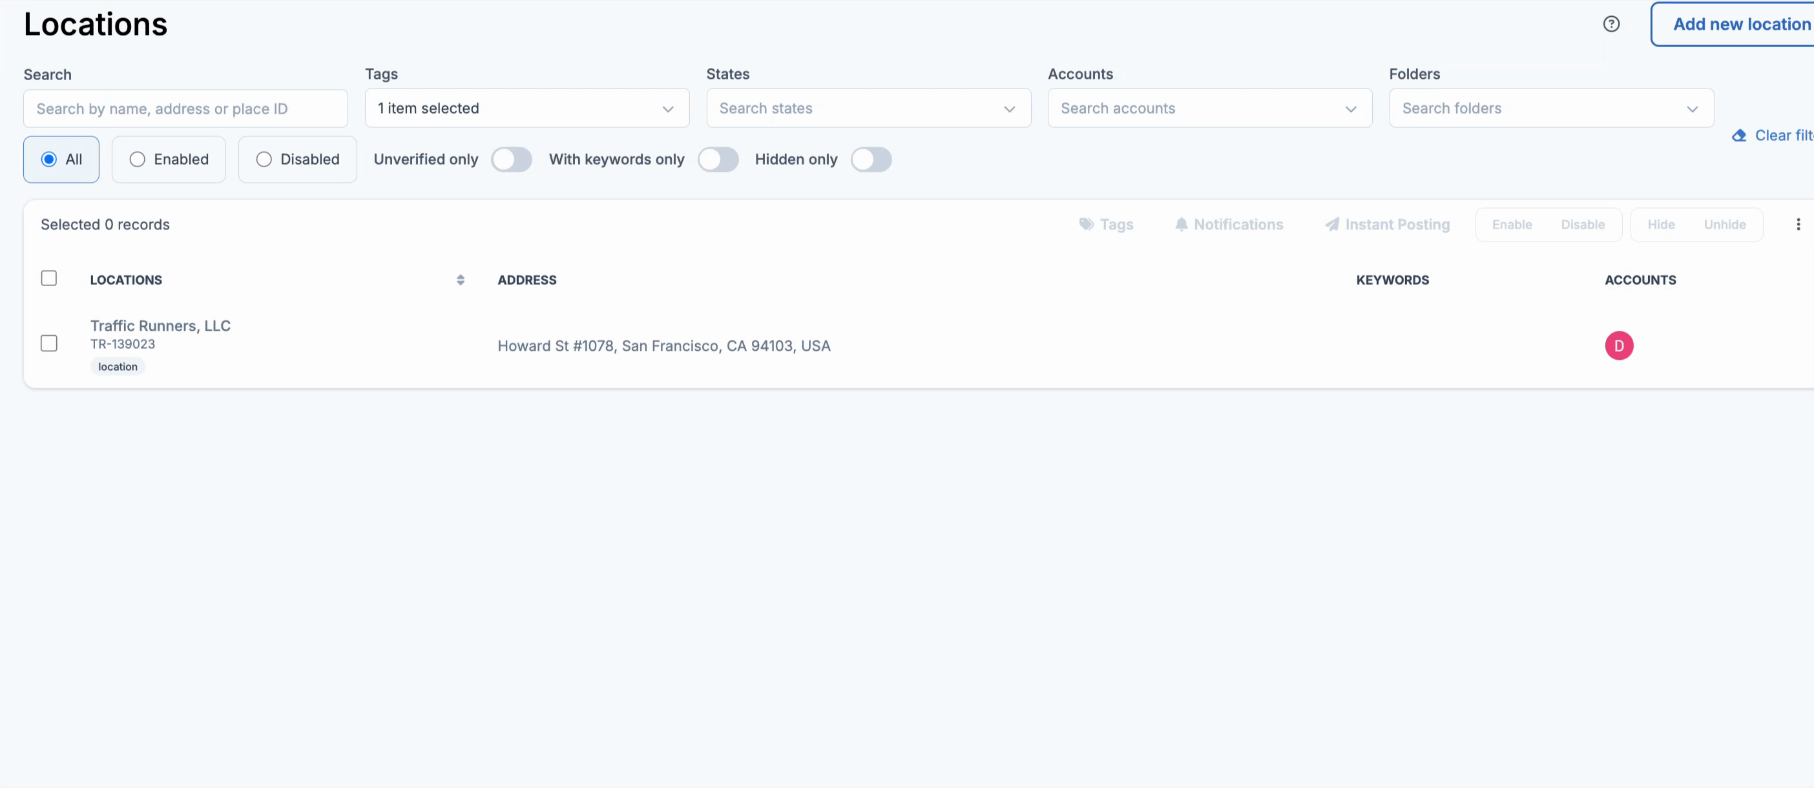1814x788 pixels.
Task: Toggle the Unverified only switch
Action: pos(511,159)
